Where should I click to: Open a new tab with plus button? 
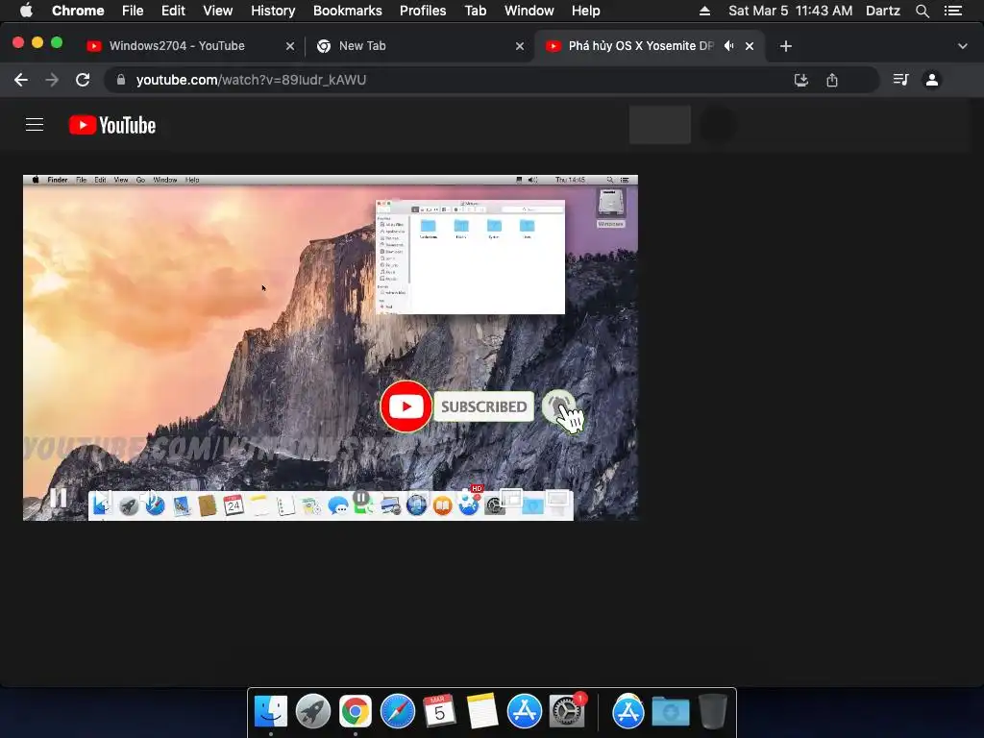786,46
